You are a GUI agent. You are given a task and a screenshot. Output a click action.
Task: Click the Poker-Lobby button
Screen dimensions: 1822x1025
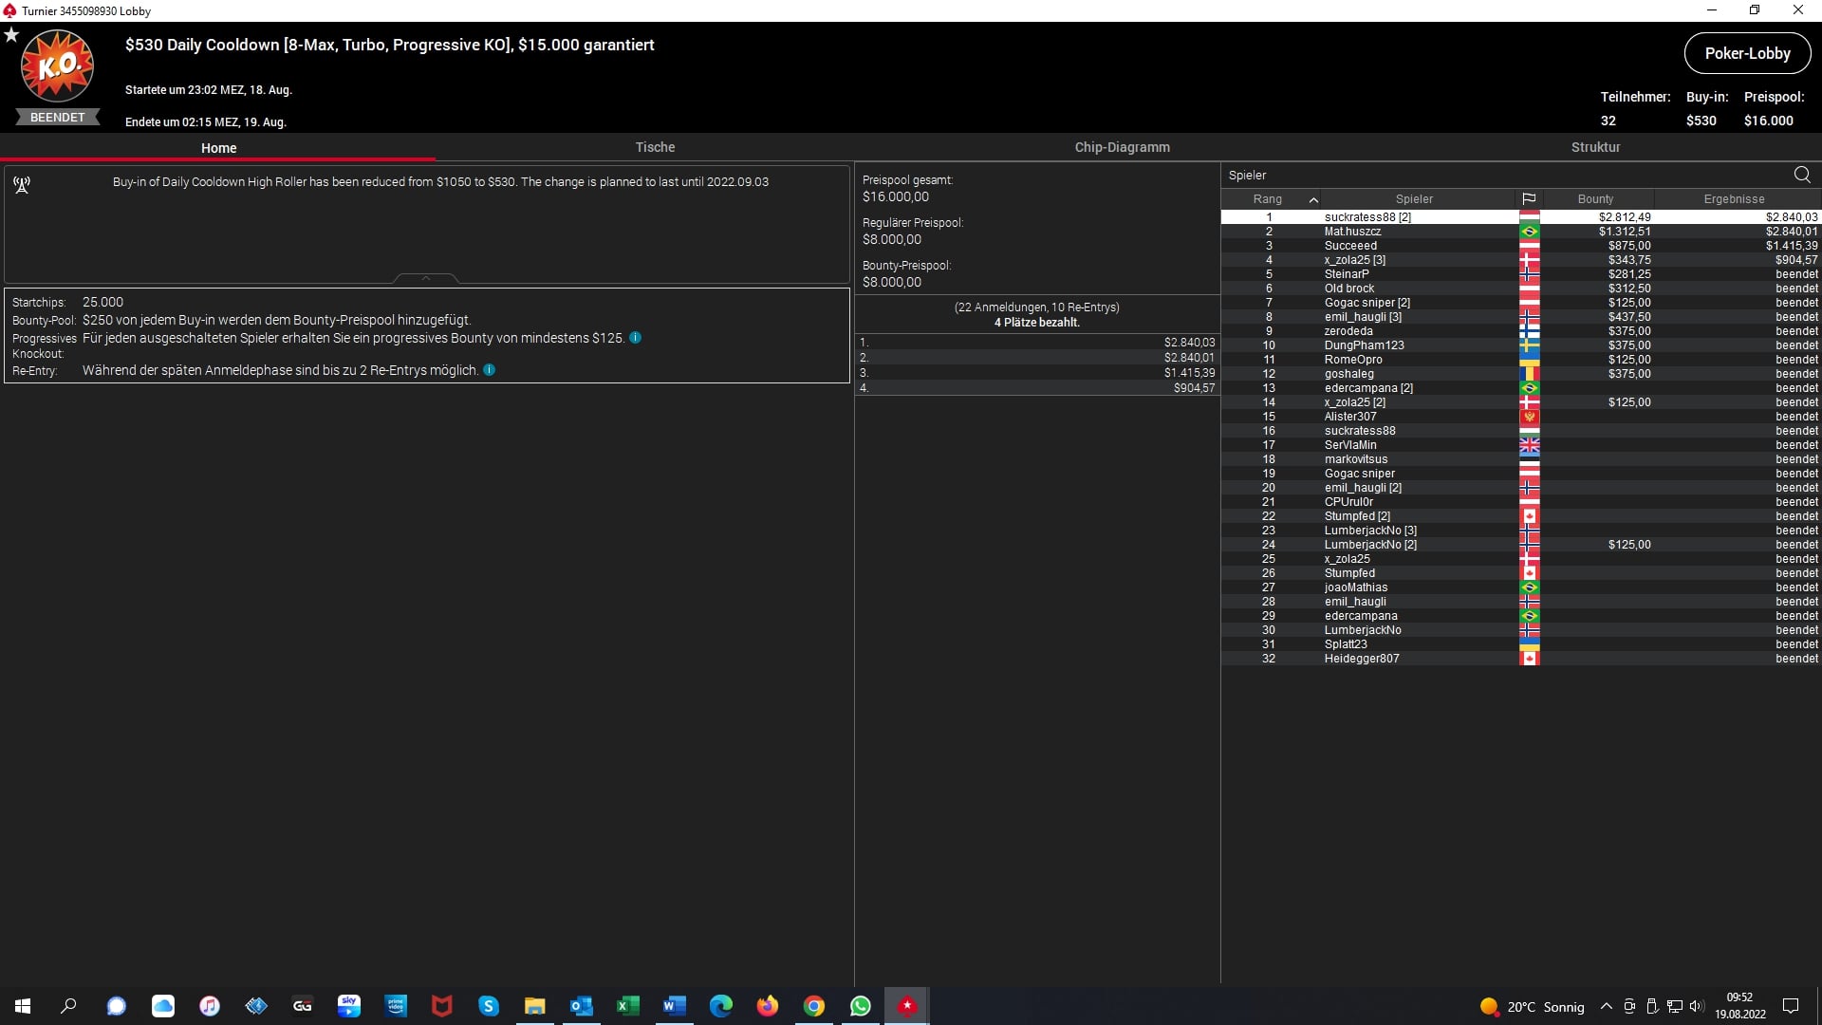click(x=1747, y=54)
